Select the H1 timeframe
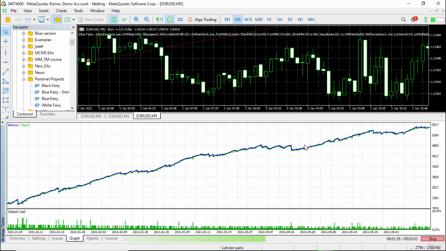The width and height of the screenshot is (446, 251). (x=269, y=20)
